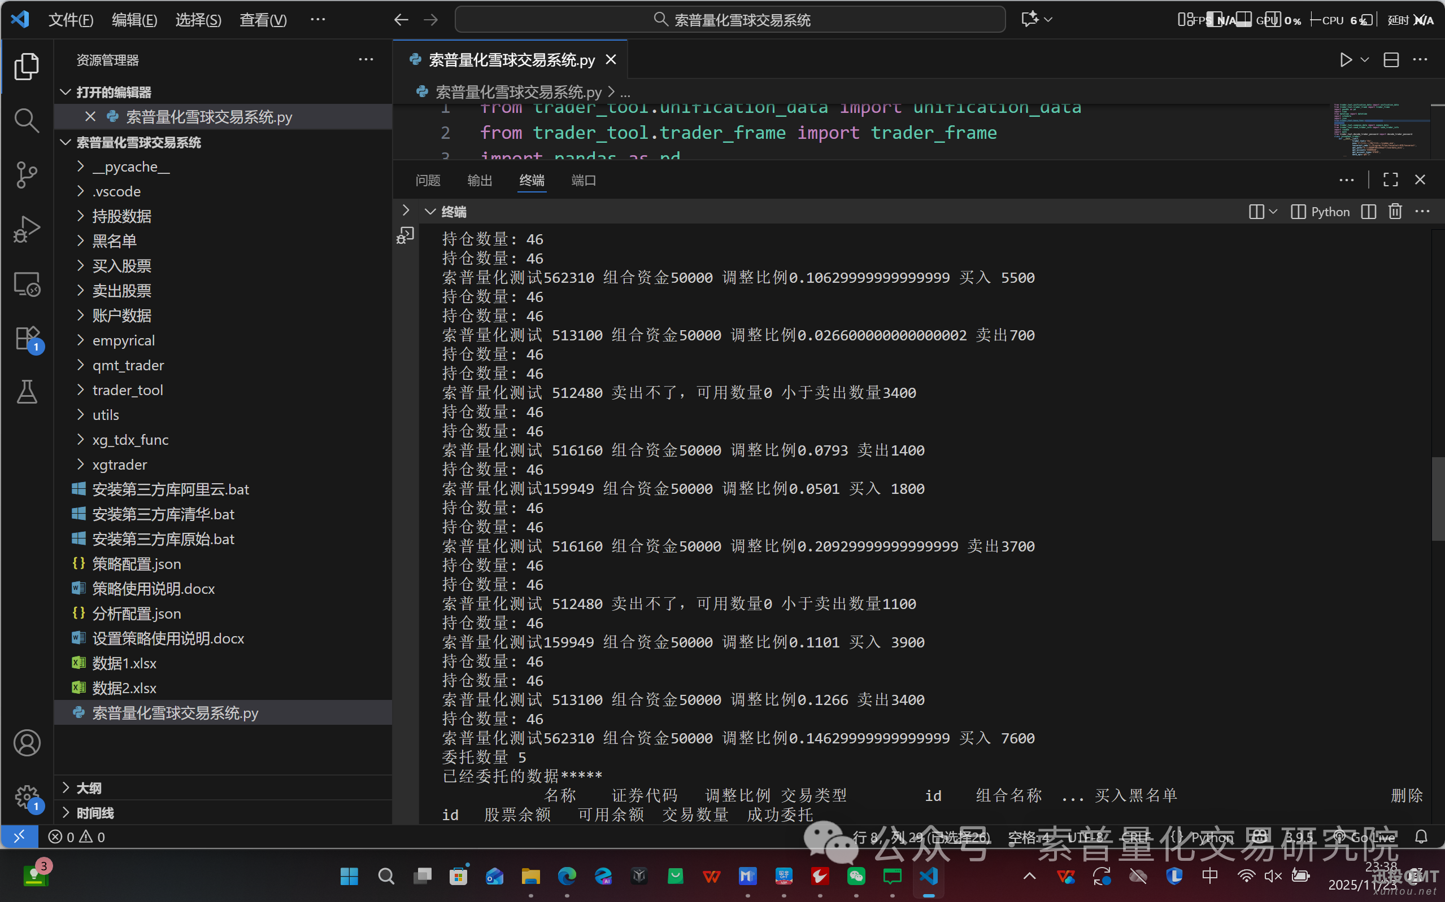
Task: Toggle the Go Live server
Action: tap(1366, 837)
